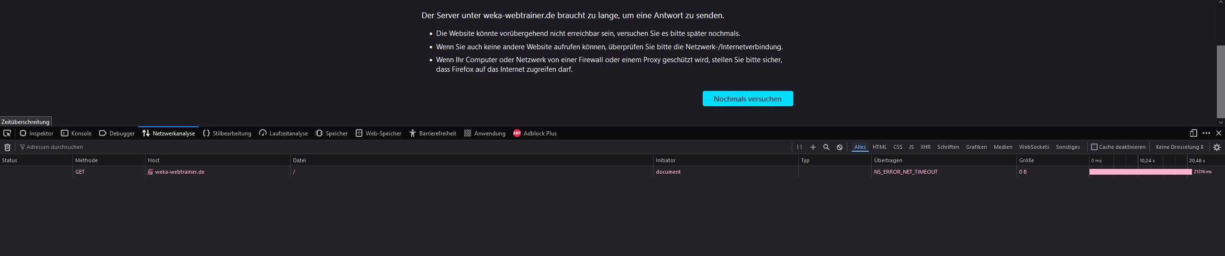Open request blocking panel icon

840,147
